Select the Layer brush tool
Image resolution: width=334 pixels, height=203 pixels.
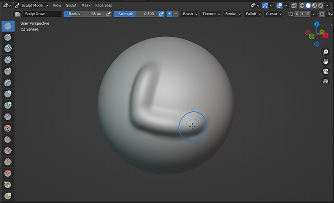[x=8, y=83]
